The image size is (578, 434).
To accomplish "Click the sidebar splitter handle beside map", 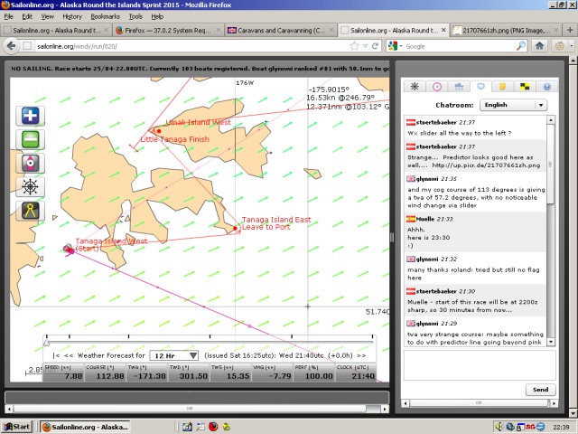I will tap(392, 237).
